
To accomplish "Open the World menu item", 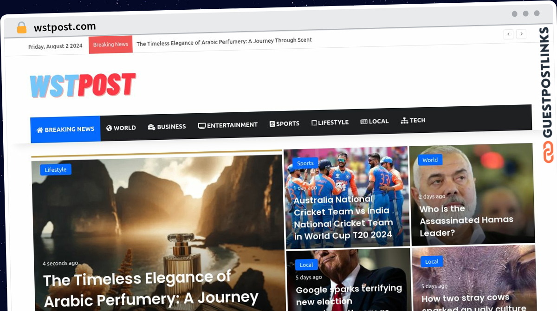I will coord(121,128).
